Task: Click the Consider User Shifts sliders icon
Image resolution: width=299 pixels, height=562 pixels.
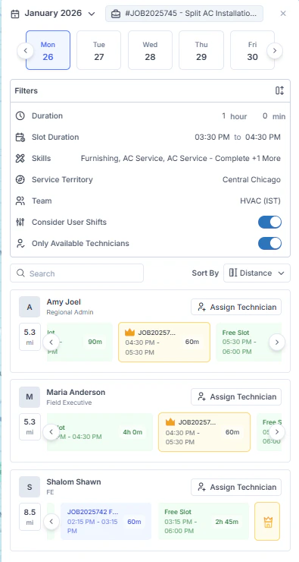Action: [x=20, y=223]
